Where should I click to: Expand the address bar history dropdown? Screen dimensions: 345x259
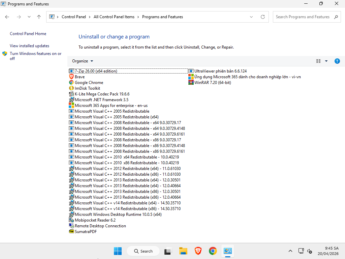pos(251,17)
